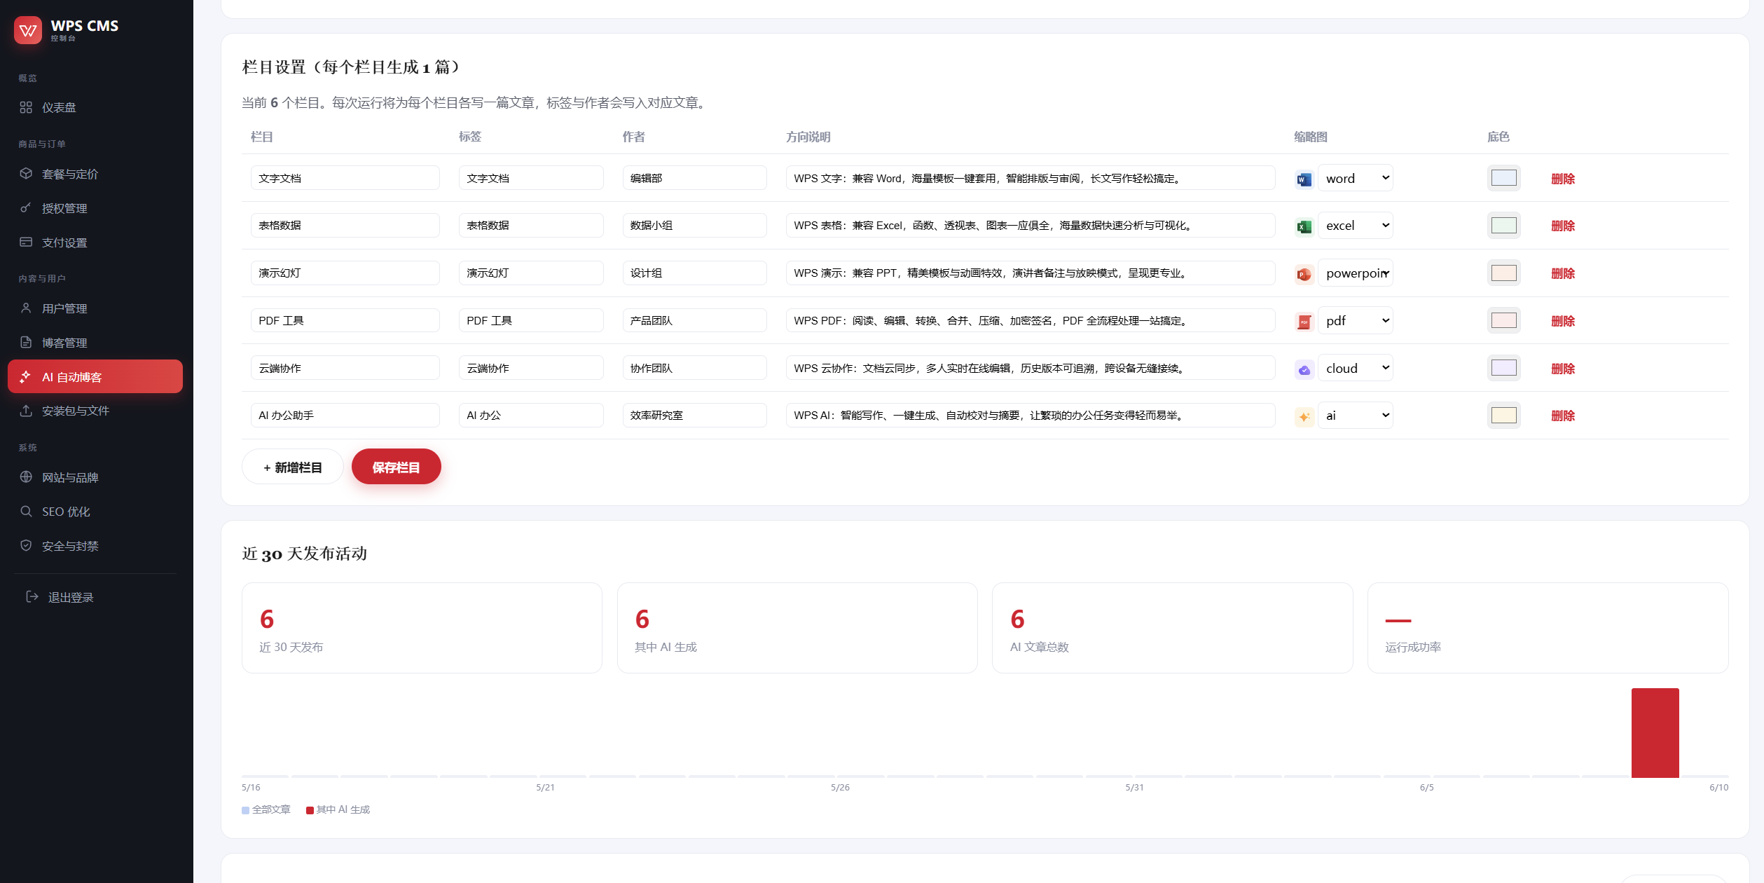The height and width of the screenshot is (883, 1764).
Task: Click the WPS CMS logo icon
Action: pos(28,30)
